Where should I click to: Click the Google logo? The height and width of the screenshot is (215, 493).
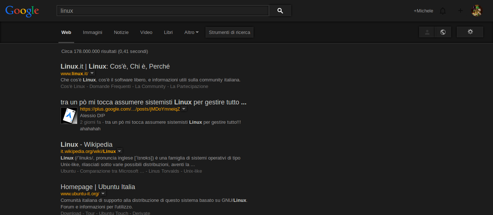[x=22, y=11]
